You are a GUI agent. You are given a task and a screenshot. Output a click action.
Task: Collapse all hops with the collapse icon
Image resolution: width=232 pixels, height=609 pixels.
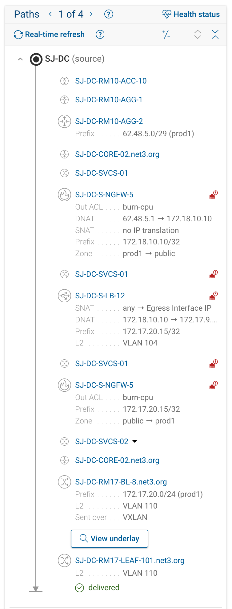215,35
